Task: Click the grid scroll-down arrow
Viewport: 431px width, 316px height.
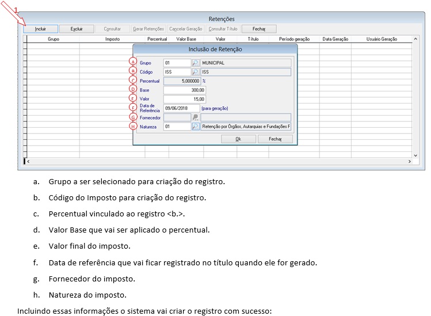Action: pyautogui.click(x=415, y=155)
